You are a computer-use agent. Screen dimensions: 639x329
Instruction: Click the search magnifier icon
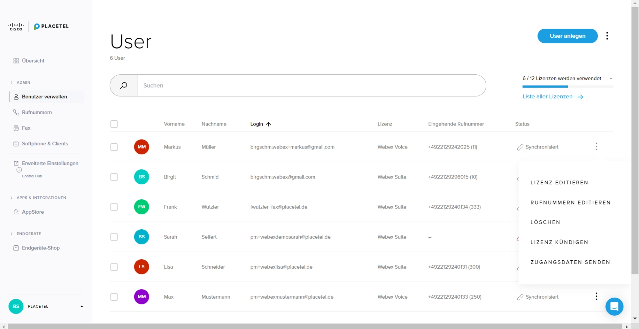point(124,86)
